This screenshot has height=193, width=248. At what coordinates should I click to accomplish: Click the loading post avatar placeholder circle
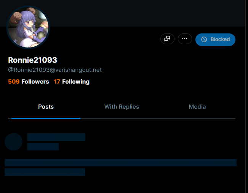(x=13, y=142)
